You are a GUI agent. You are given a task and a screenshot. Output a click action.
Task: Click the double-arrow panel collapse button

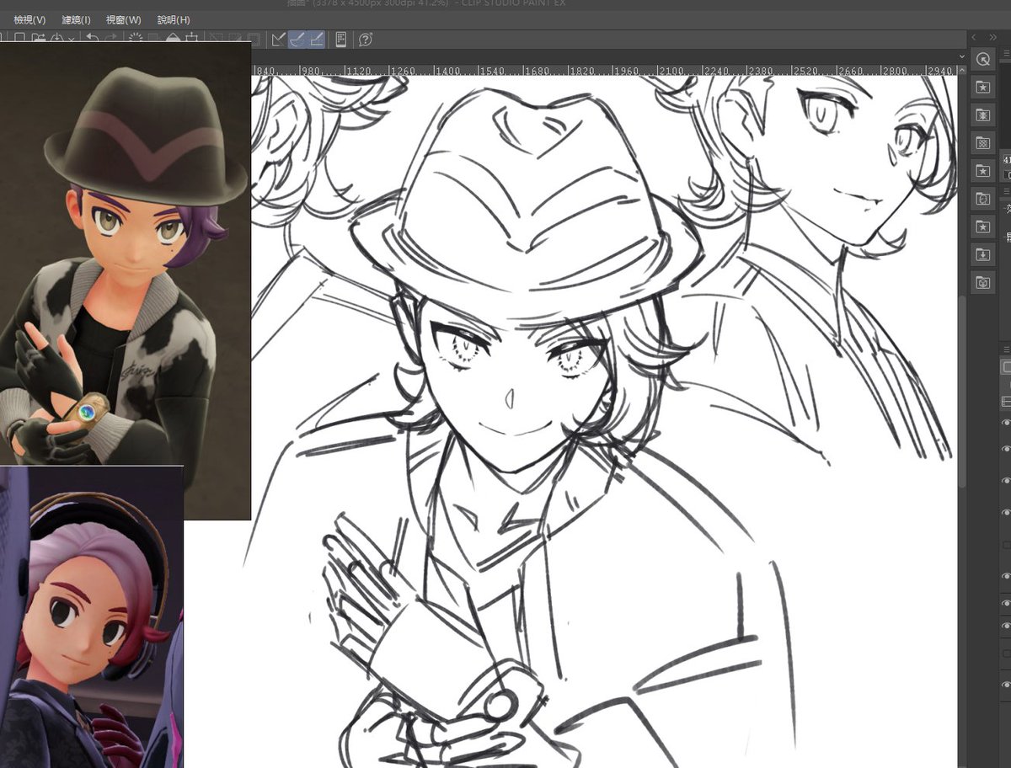(x=992, y=37)
